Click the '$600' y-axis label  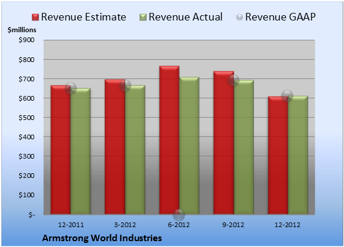(x=26, y=98)
